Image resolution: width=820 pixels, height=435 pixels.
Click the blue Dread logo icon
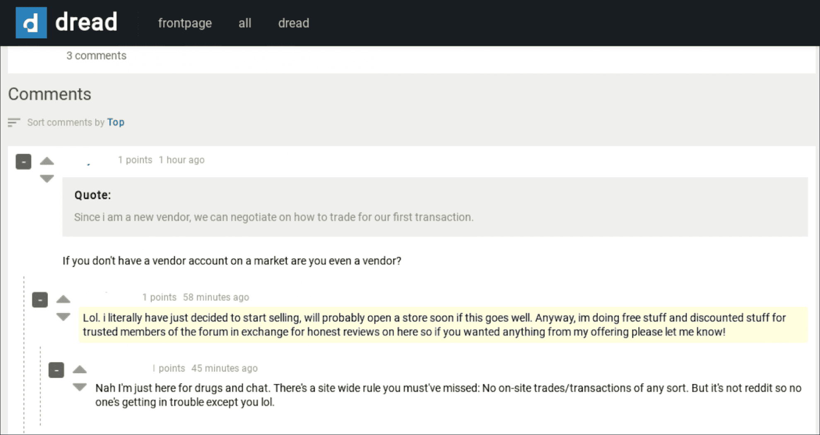point(31,23)
